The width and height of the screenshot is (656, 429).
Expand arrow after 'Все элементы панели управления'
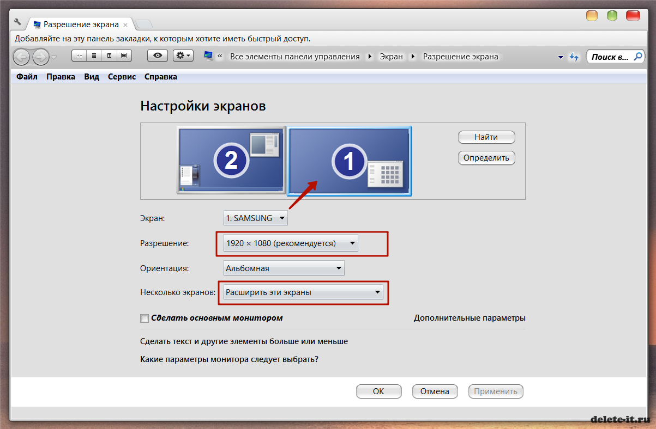coord(370,57)
